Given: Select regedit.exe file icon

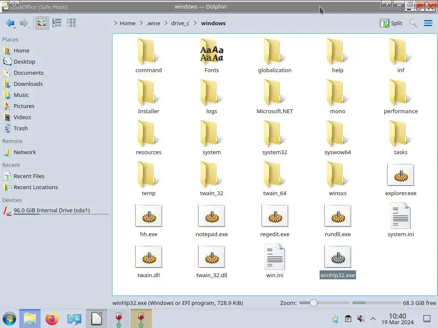Looking at the screenshot, I should click(275, 216).
